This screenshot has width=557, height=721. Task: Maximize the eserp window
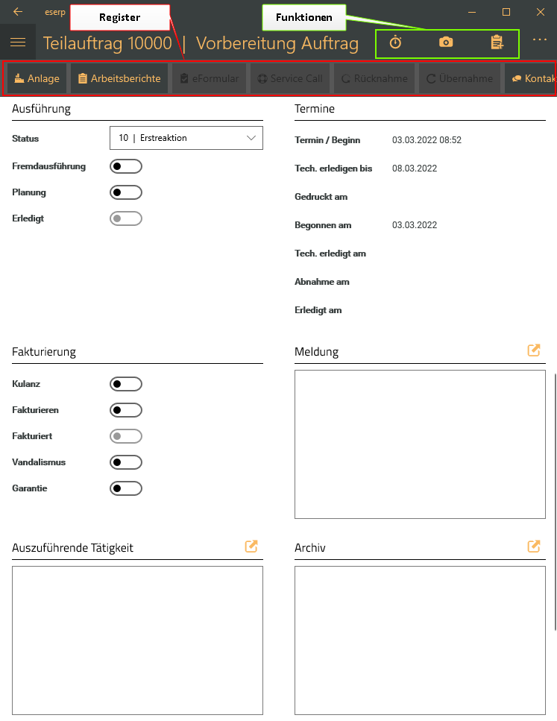pos(506,12)
